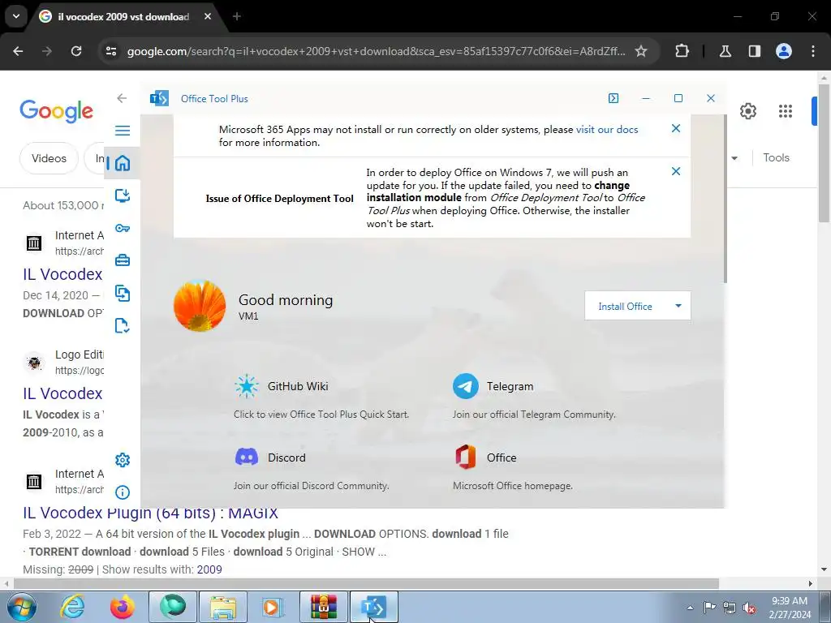
Task: Click the Chrome page vertical scrollbar thumb
Action: (824, 153)
